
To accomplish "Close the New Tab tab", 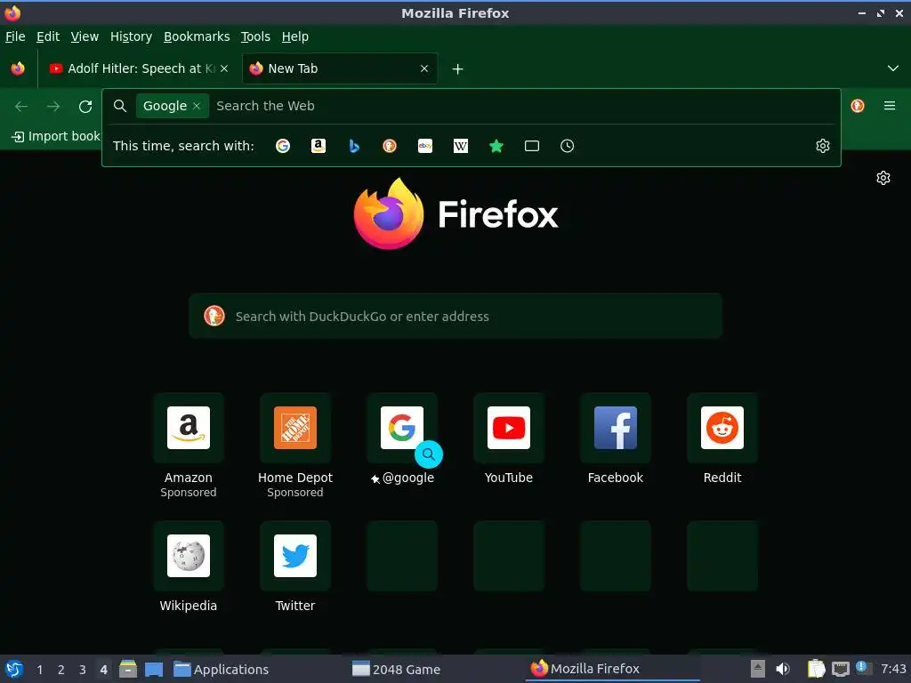I will [x=424, y=68].
